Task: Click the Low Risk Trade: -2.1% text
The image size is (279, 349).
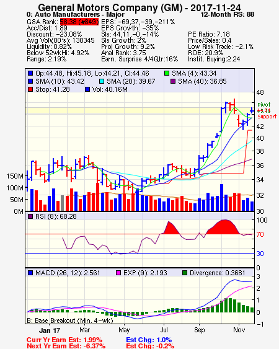Action: [221, 46]
